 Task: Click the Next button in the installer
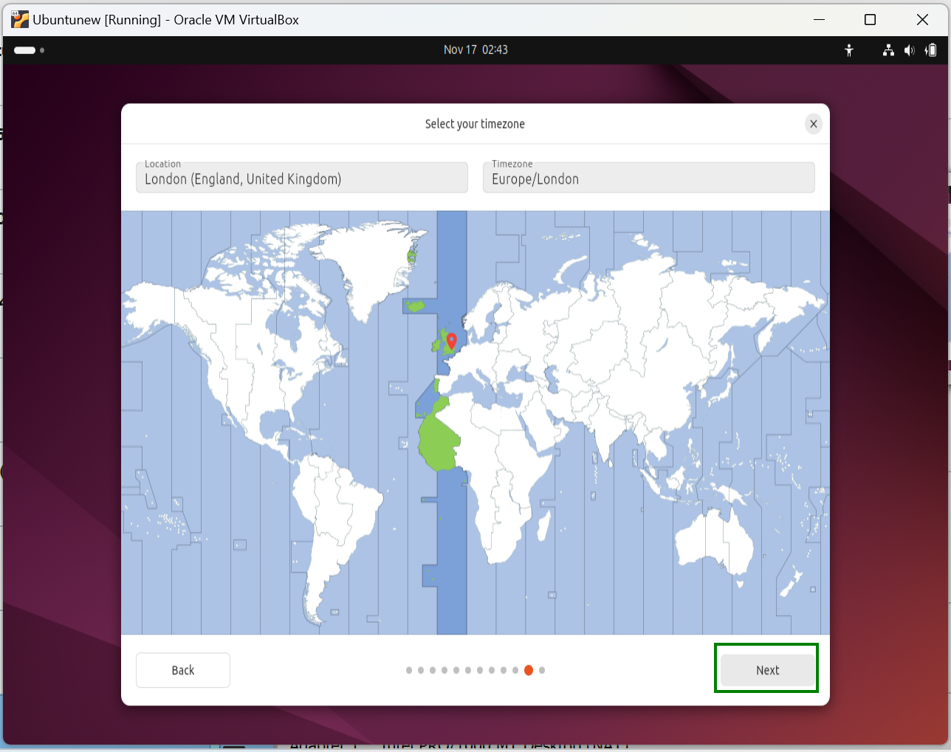coord(768,670)
